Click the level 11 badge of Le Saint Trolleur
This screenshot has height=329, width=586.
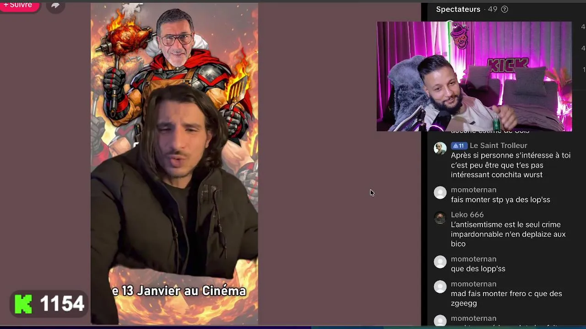pos(459,146)
